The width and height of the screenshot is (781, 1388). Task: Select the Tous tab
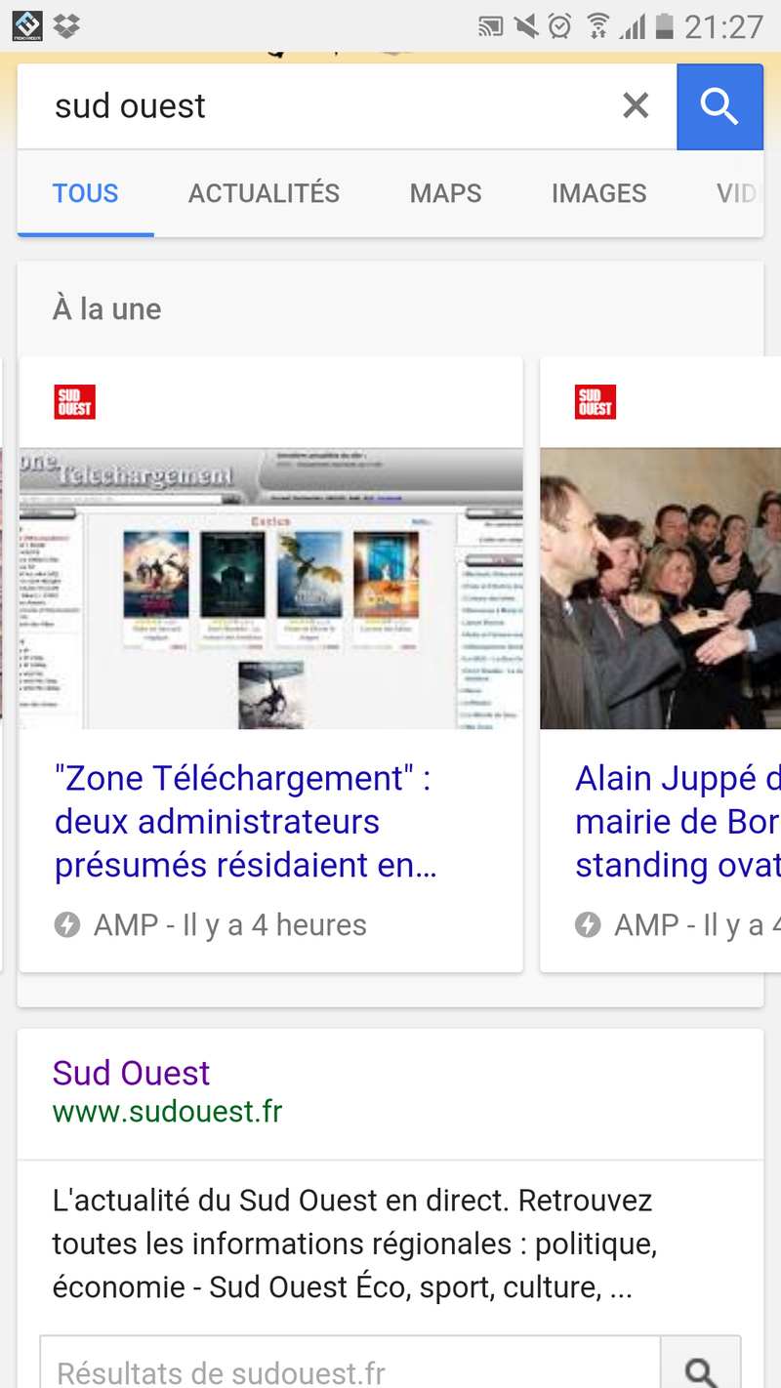85,193
